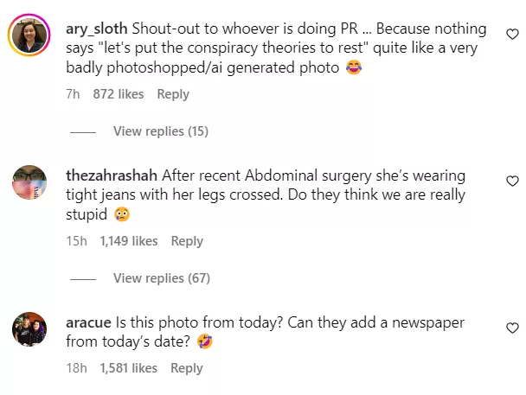This screenshot has width=526, height=395.
Task: Reply to aracue's comment
Action: [187, 368]
